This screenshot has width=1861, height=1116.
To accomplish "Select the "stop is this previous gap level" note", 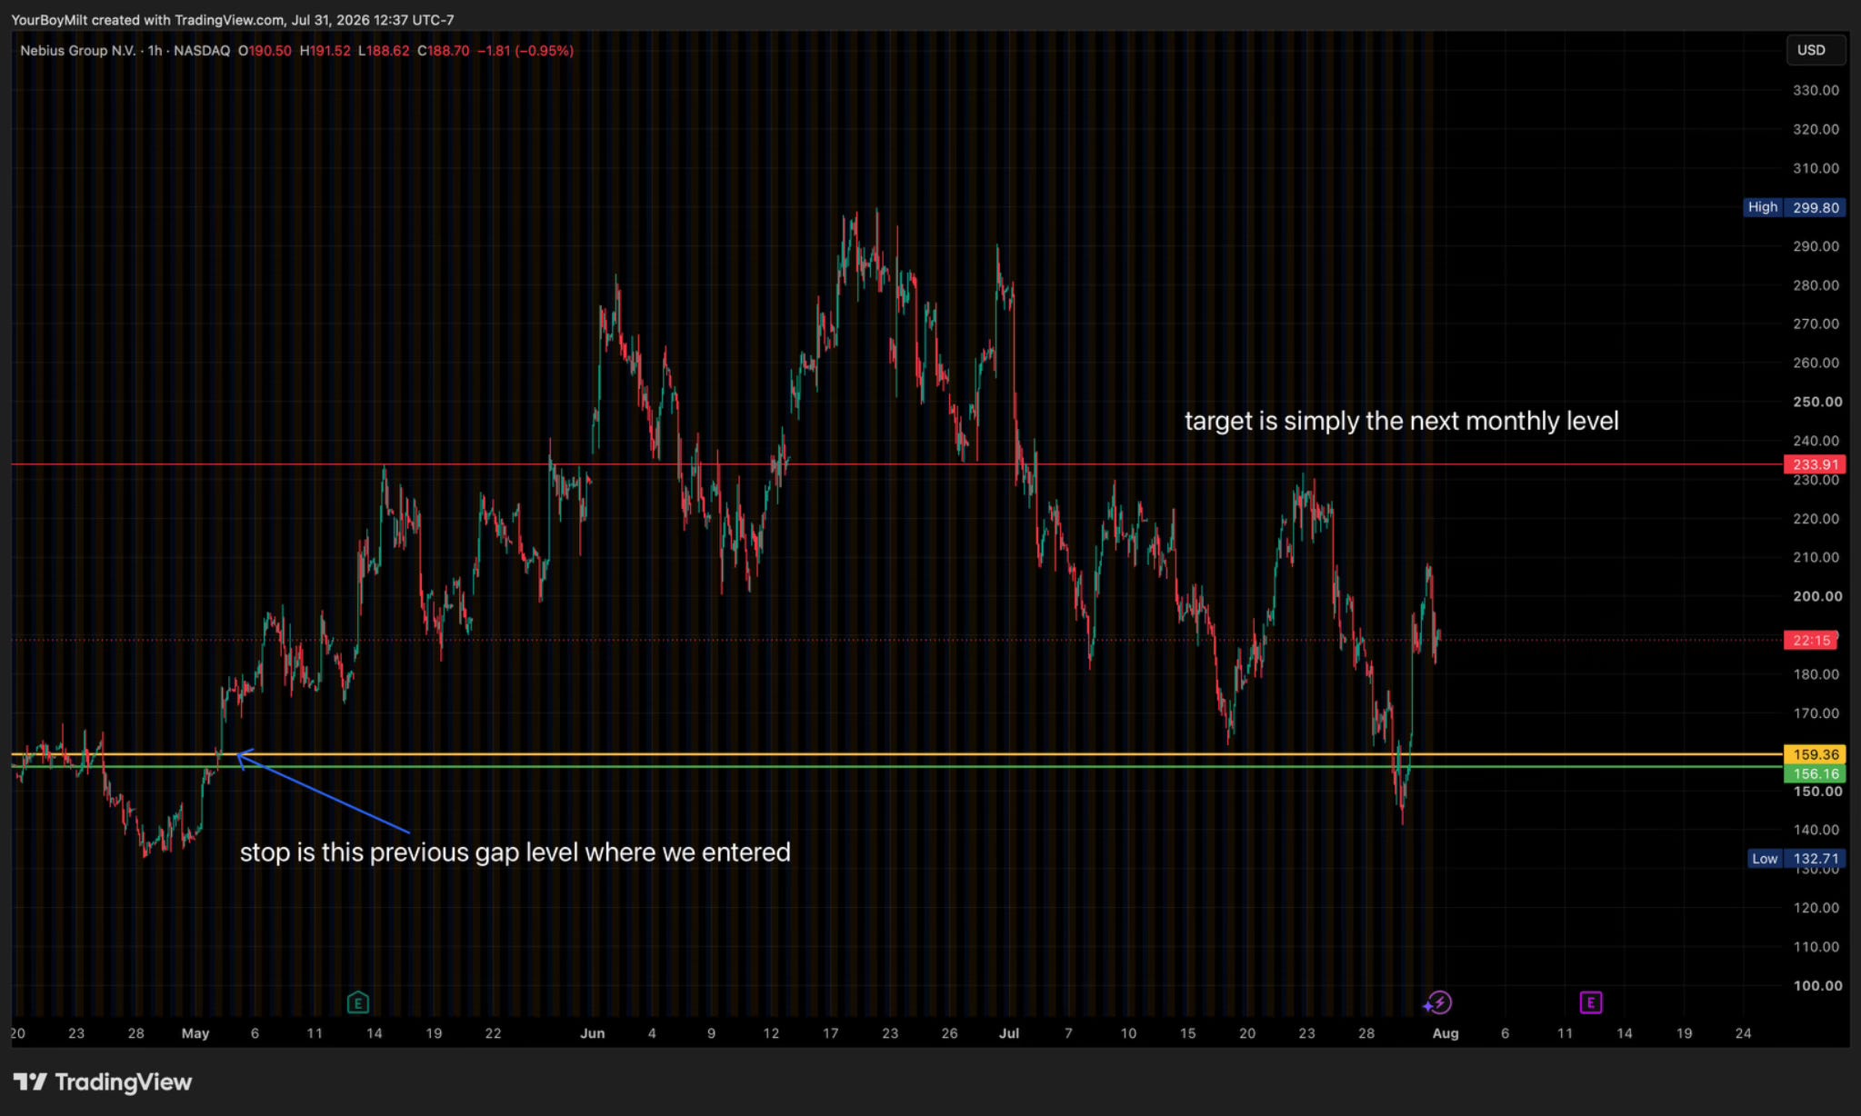I will click(515, 852).
